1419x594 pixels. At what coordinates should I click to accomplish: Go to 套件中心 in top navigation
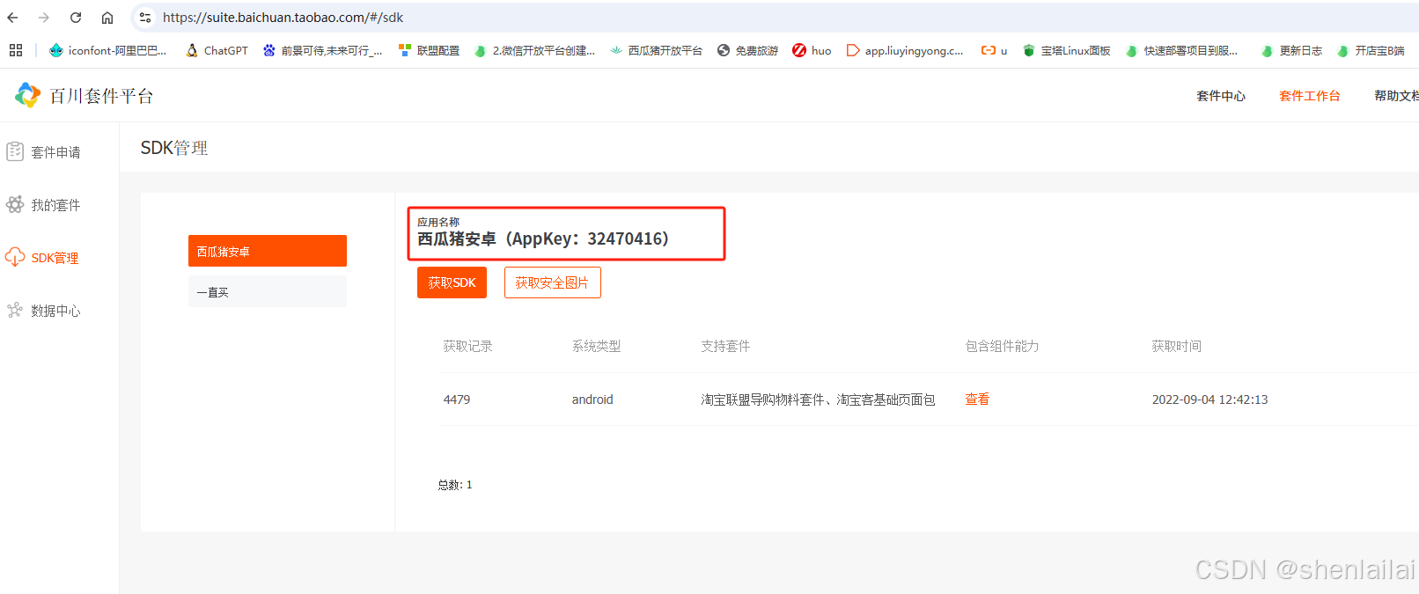[x=1220, y=96]
